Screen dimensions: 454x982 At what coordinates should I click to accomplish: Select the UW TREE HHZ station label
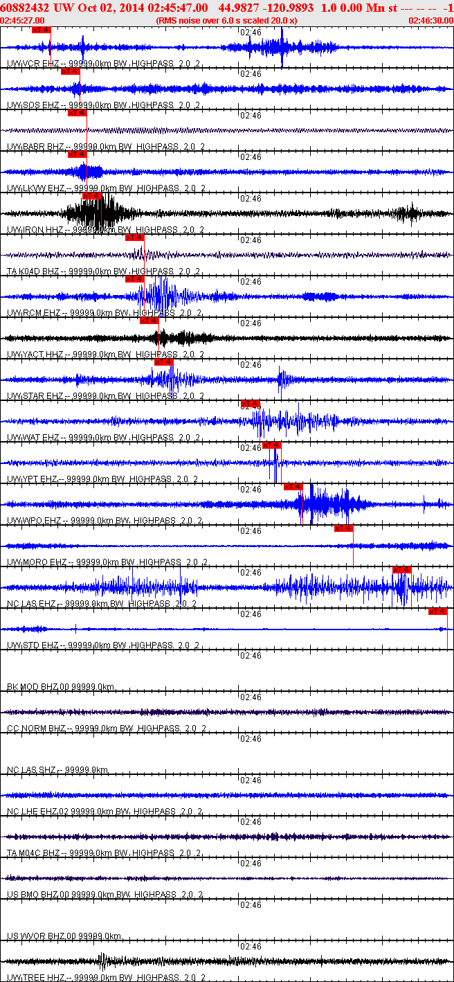tap(37, 977)
